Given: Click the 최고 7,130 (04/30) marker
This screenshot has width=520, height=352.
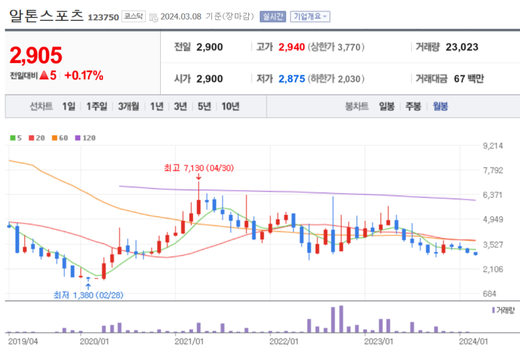Looking at the screenshot, I should (199, 168).
